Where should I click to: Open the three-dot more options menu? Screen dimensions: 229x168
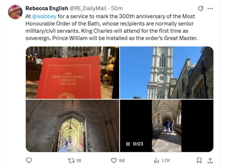210,9
